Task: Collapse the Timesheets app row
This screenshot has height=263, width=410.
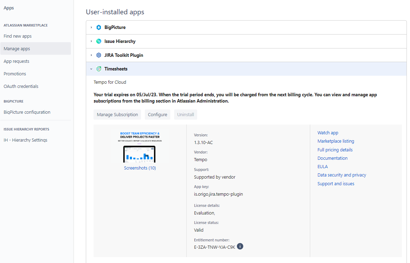Action: click(x=91, y=69)
